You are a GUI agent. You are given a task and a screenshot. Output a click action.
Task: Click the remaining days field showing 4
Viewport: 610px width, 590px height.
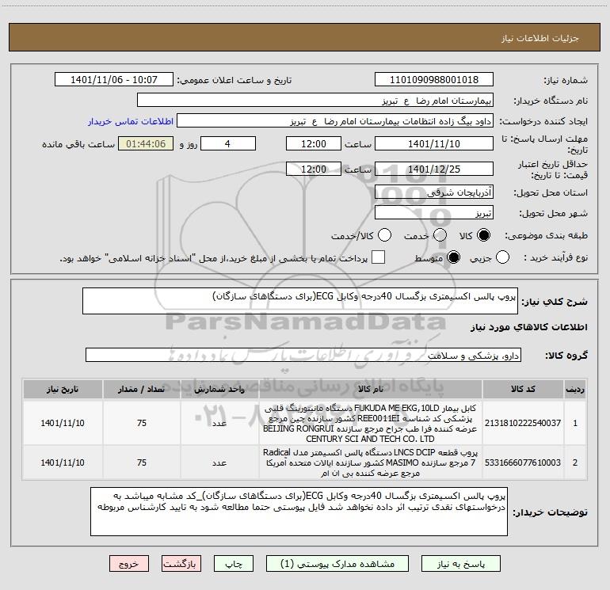click(x=228, y=143)
